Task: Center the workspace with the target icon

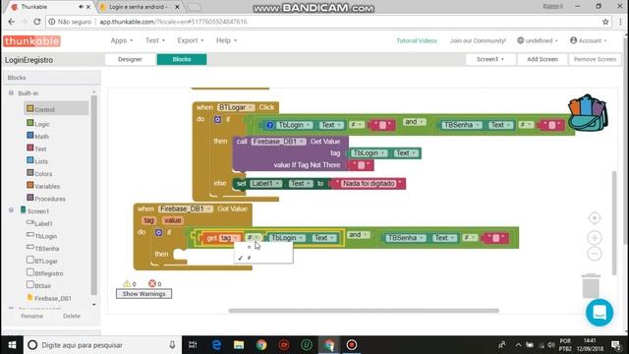Action: pyautogui.click(x=595, y=218)
